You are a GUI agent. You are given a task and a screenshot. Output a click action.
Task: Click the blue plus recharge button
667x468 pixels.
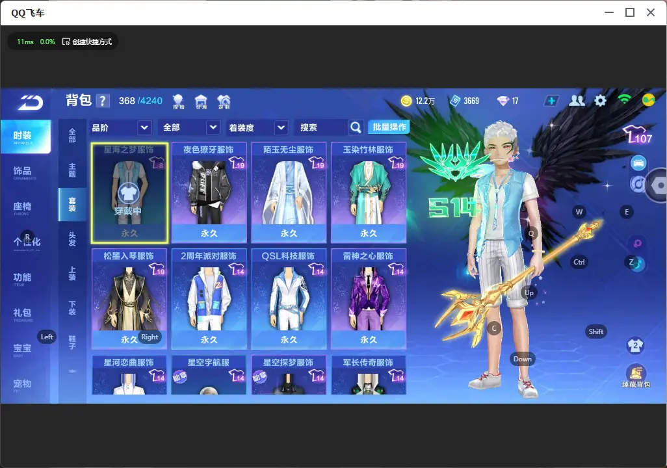click(551, 101)
